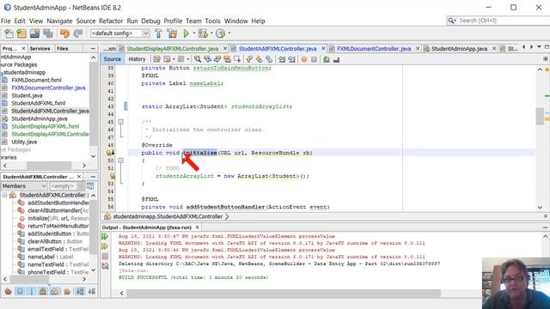550x309 pixels.
Task: Minimize the Projects panel with the dash button
Action: [x=93, y=48]
